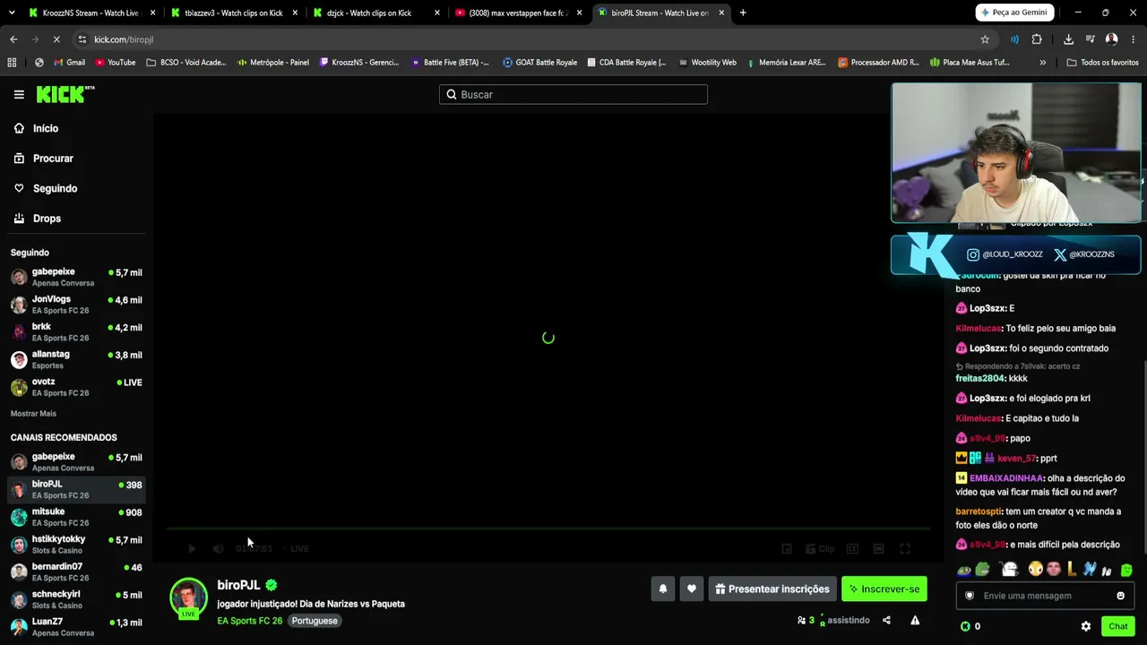Open the bernardin07 recommended channel
This screenshot has height=645, width=1147.
(x=76, y=572)
